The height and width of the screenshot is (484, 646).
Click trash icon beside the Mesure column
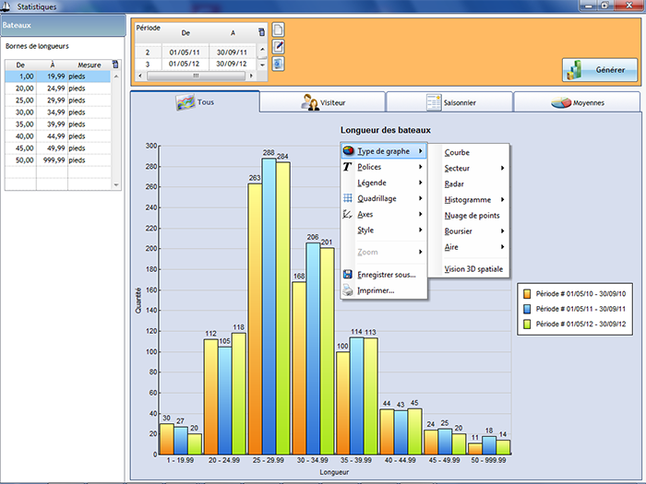[x=114, y=65]
